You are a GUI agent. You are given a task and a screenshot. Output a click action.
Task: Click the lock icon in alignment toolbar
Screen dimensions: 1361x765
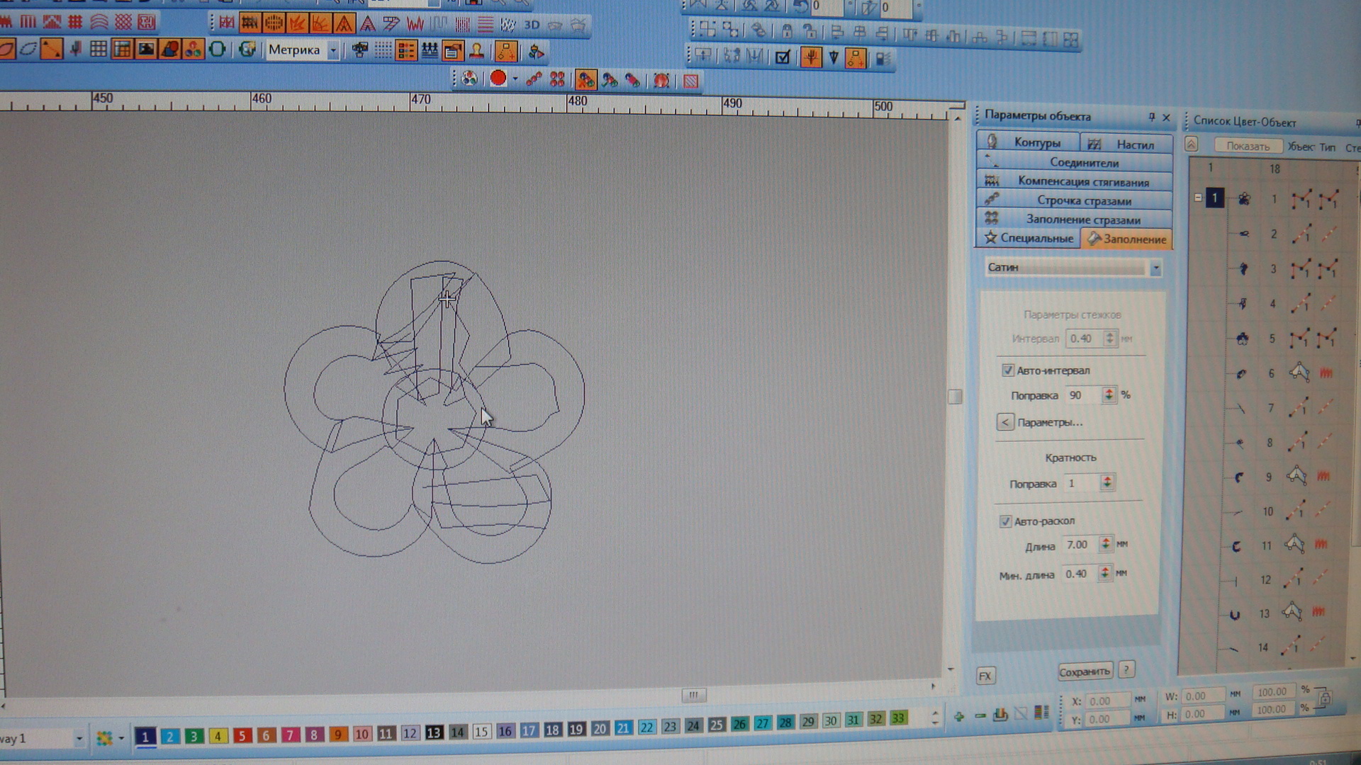click(x=787, y=30)
